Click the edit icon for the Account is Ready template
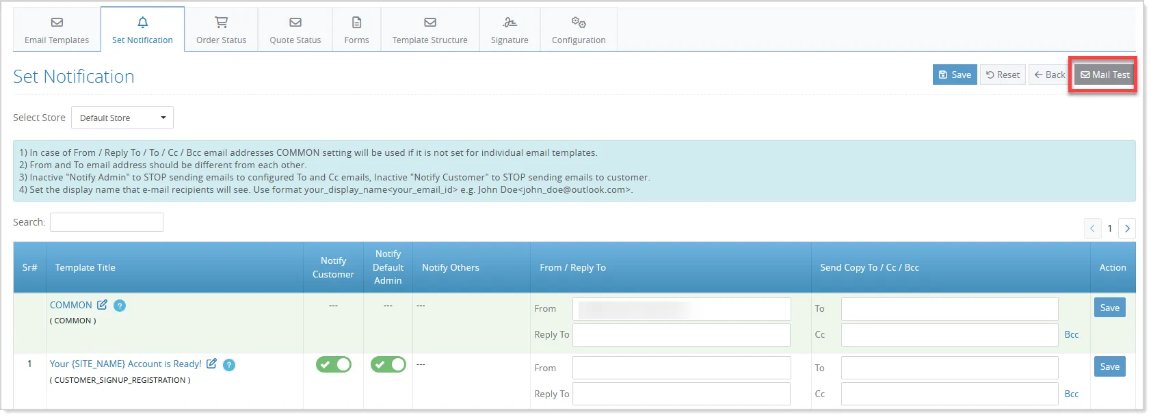This screenshot has width=1151, height=417. (211, 364)
